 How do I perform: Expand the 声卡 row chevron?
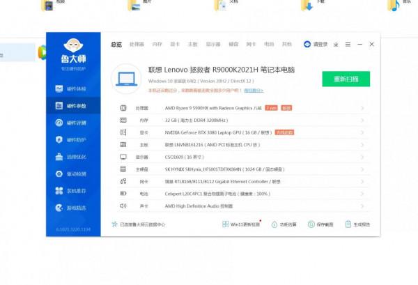362,206
